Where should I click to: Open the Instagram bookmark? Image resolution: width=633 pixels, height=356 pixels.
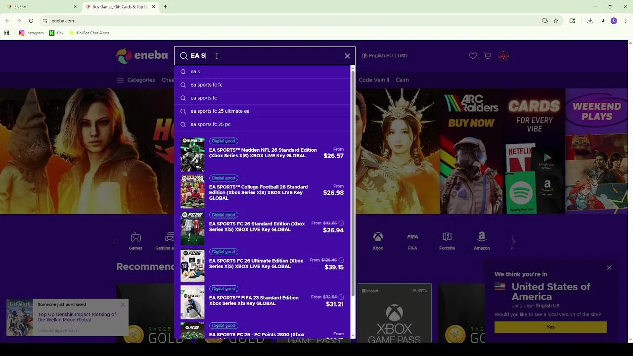[31, 33]
